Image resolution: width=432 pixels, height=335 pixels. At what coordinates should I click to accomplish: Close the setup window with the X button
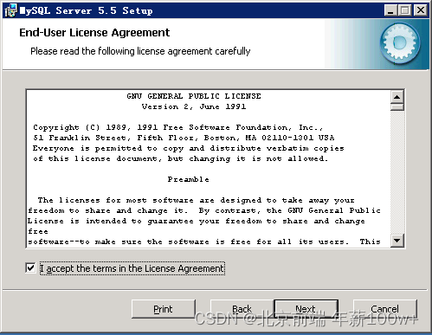[421, 10]
